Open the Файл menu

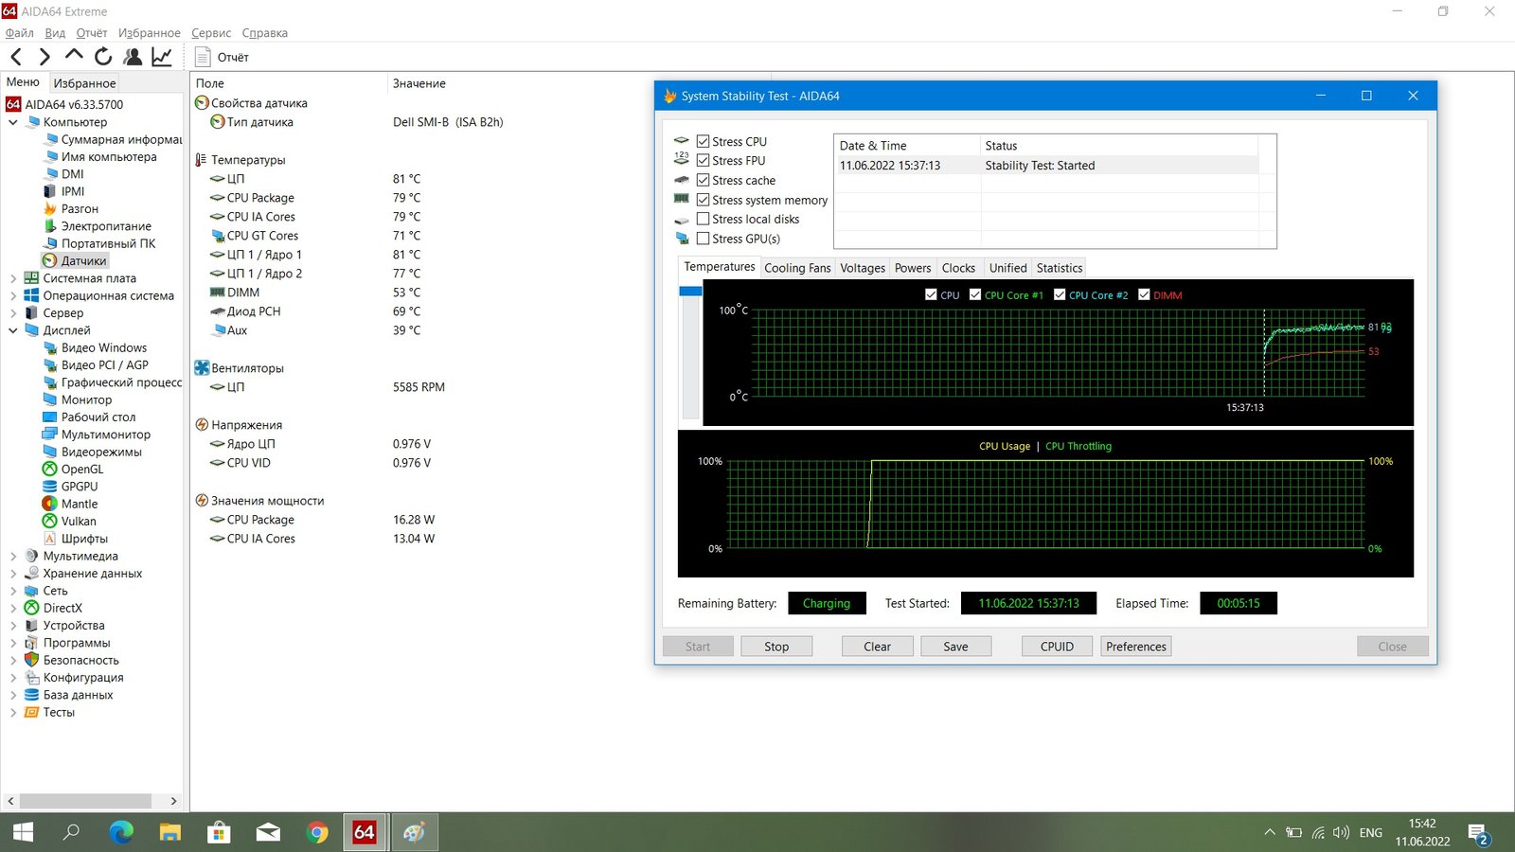(x=20, y=32)
